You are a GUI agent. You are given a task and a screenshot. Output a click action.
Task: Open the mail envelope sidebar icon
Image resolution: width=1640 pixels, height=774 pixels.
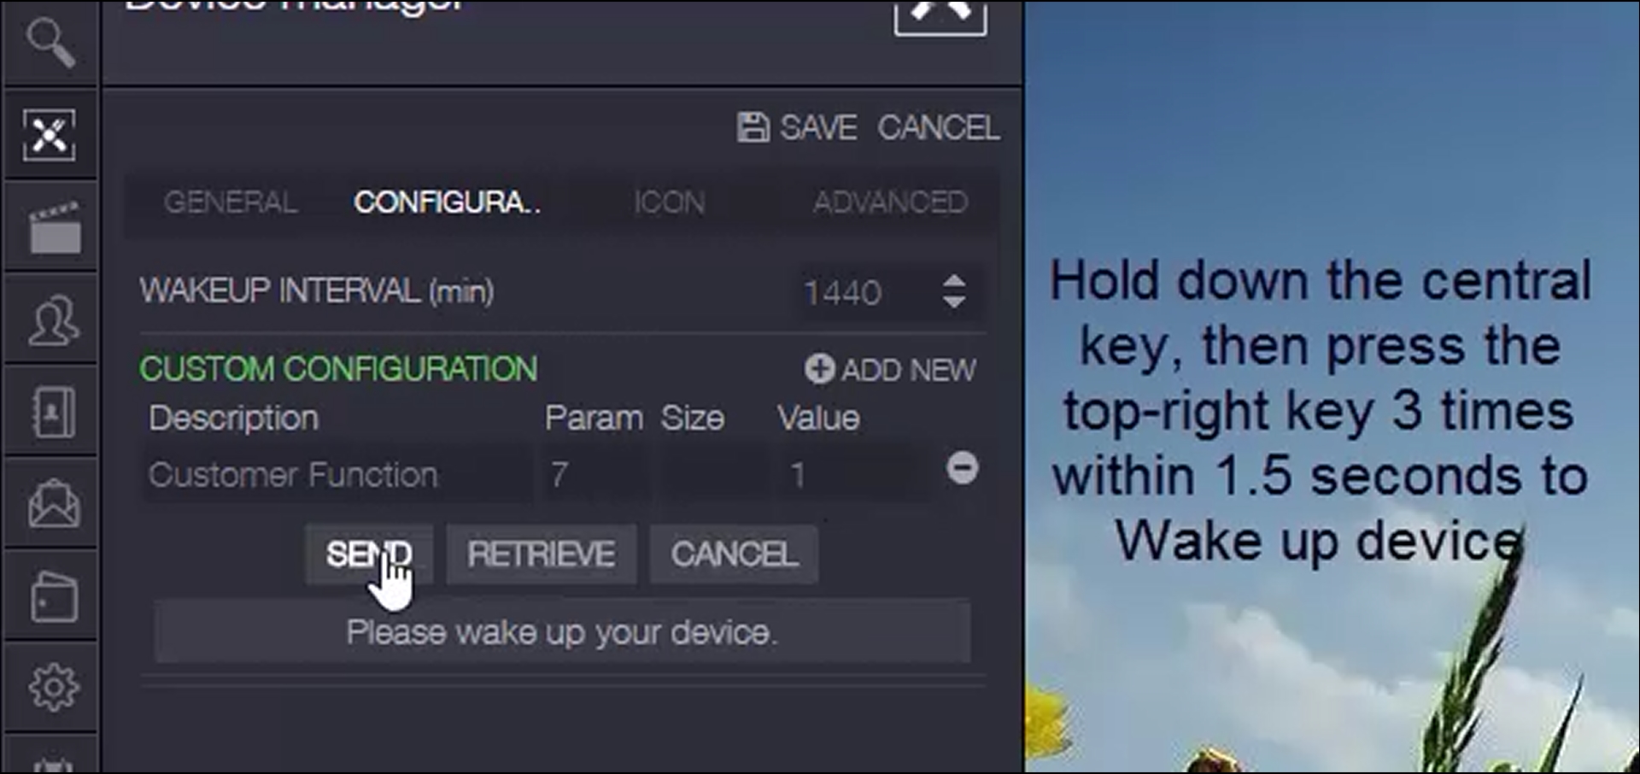(x=54, y=504)
